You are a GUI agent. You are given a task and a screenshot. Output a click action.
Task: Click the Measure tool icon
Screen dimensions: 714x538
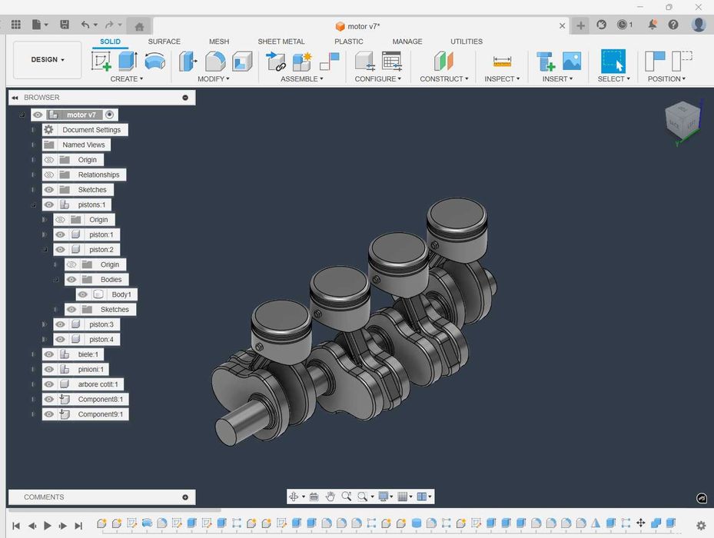tap(502, 61)
